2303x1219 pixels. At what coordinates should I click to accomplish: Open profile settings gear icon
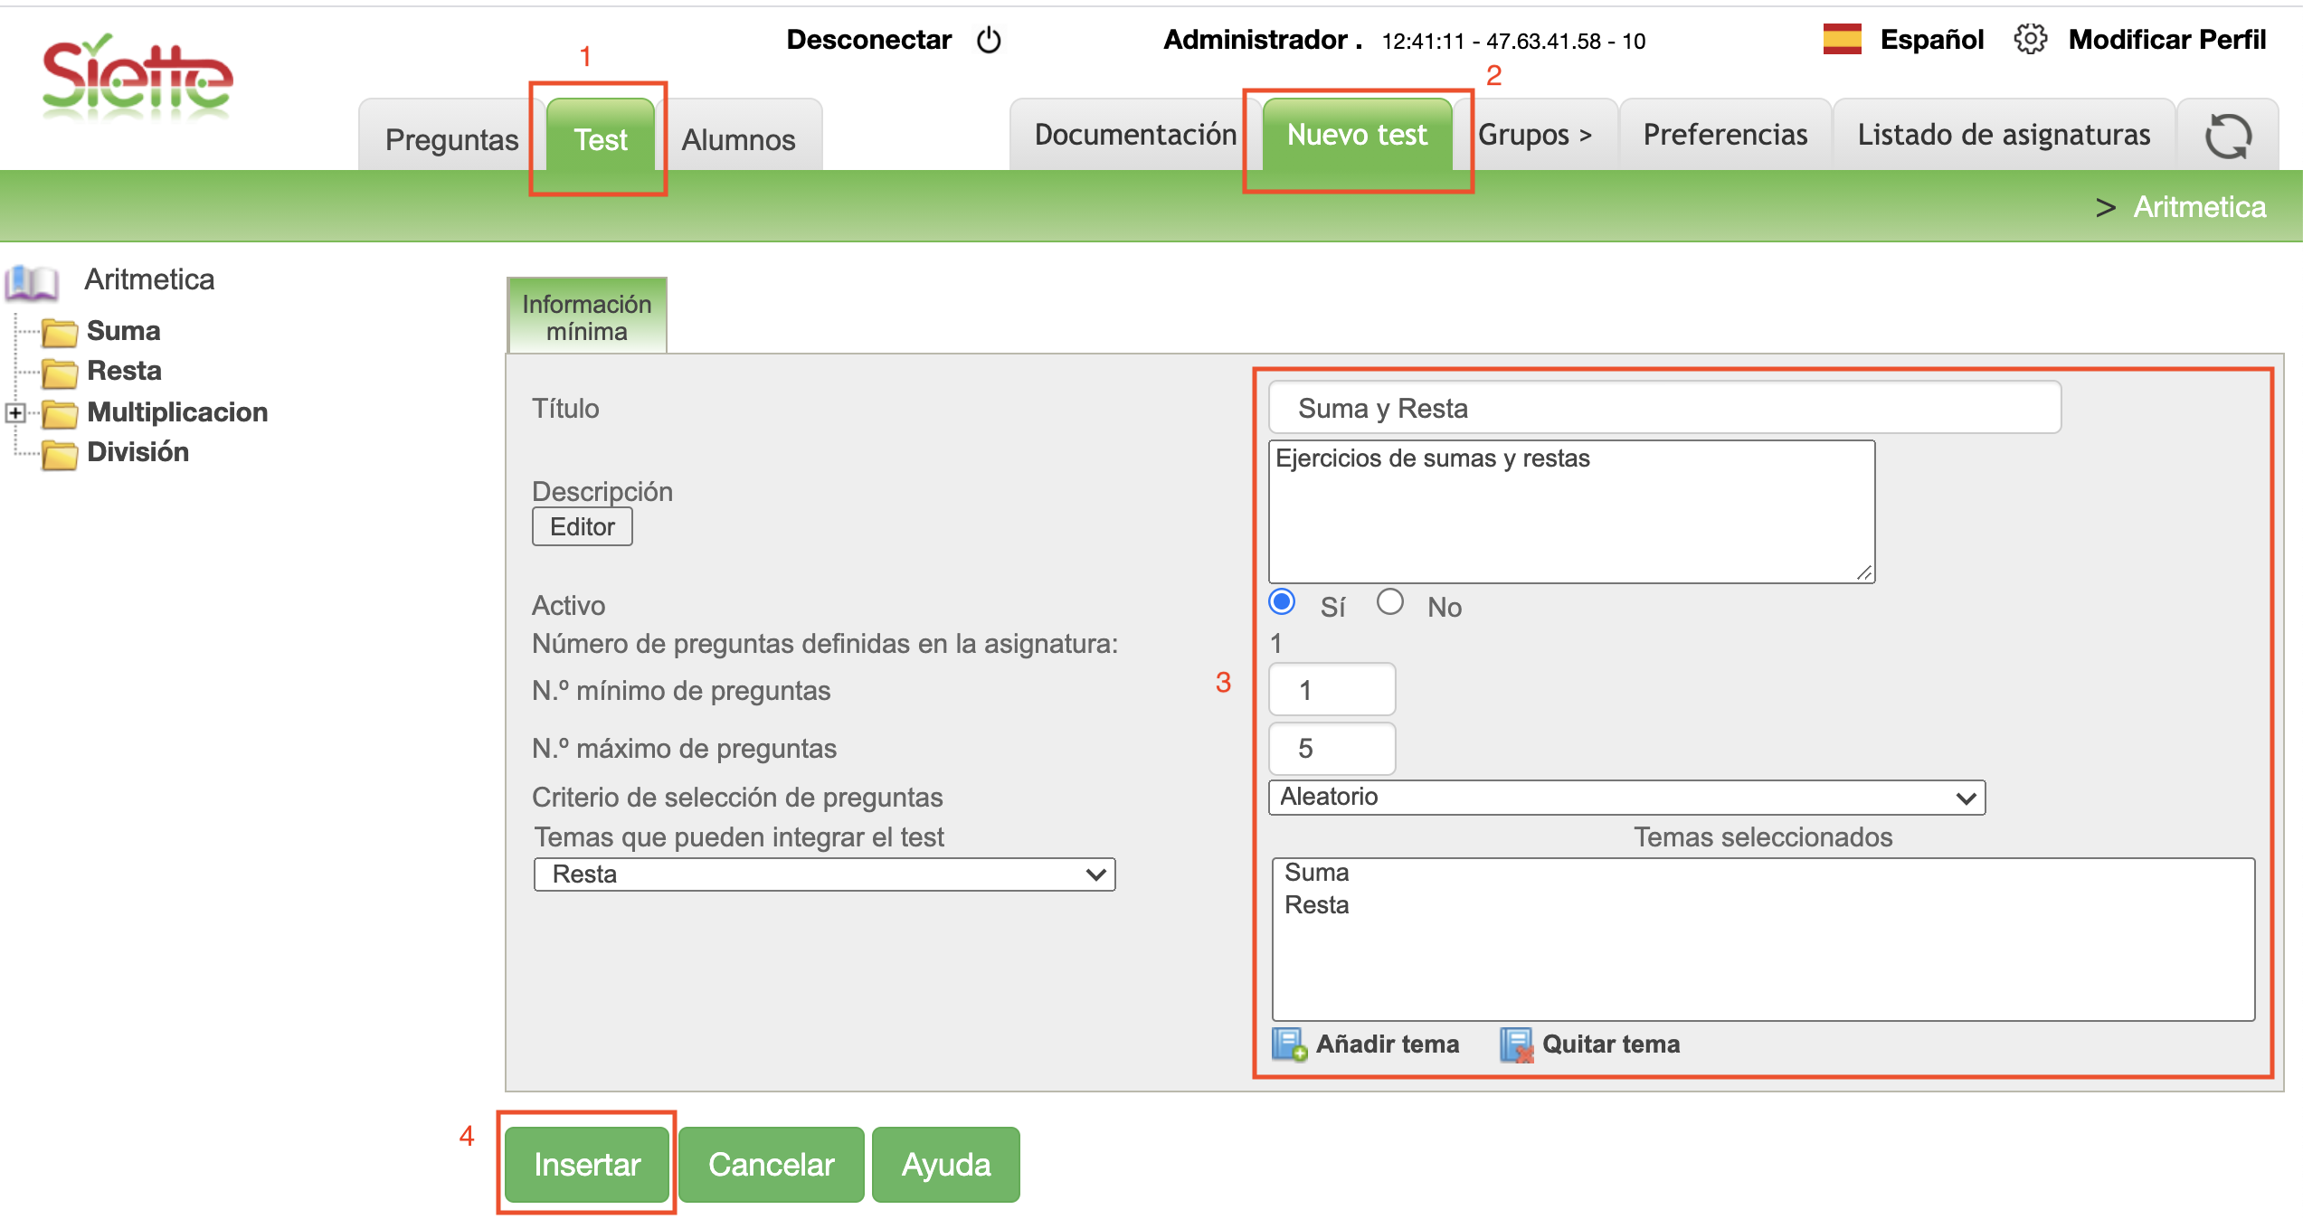[x=2030, y=40]
